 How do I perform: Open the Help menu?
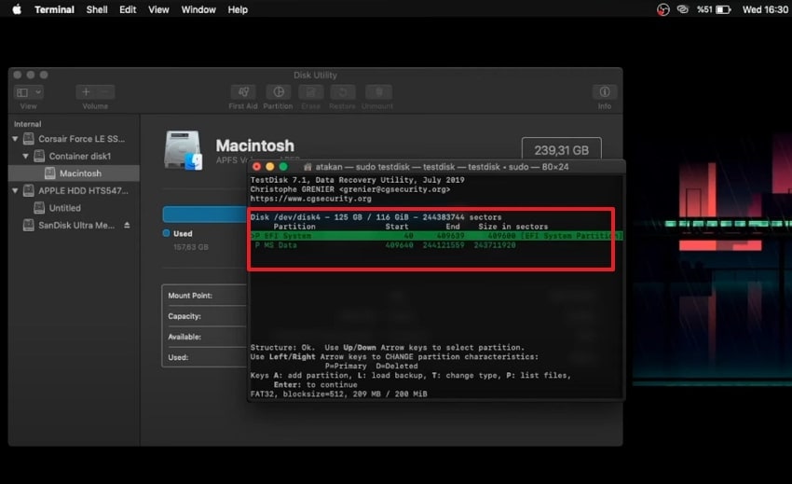click(x=238, y=9)
